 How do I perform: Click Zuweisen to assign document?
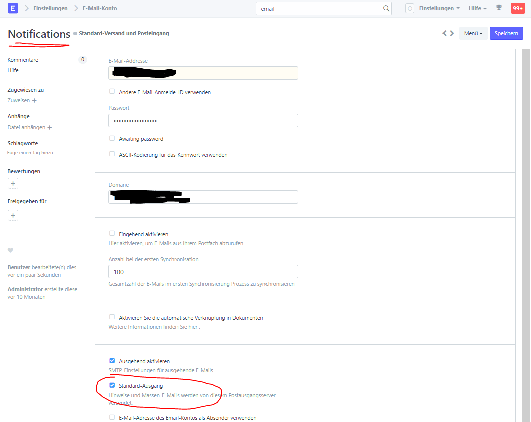coord(19,100)
